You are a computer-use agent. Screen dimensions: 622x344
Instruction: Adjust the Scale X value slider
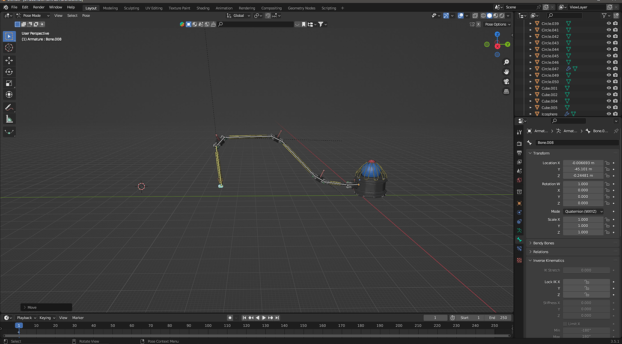(x=583, y=219)
